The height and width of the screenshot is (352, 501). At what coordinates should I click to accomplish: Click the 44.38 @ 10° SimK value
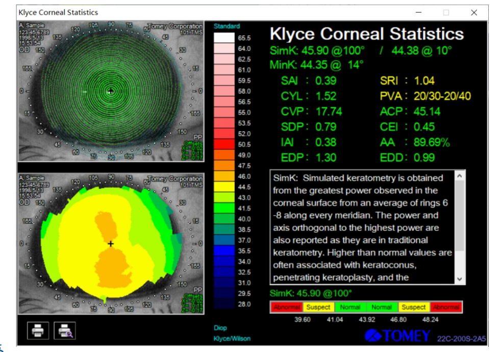(422, 50)
